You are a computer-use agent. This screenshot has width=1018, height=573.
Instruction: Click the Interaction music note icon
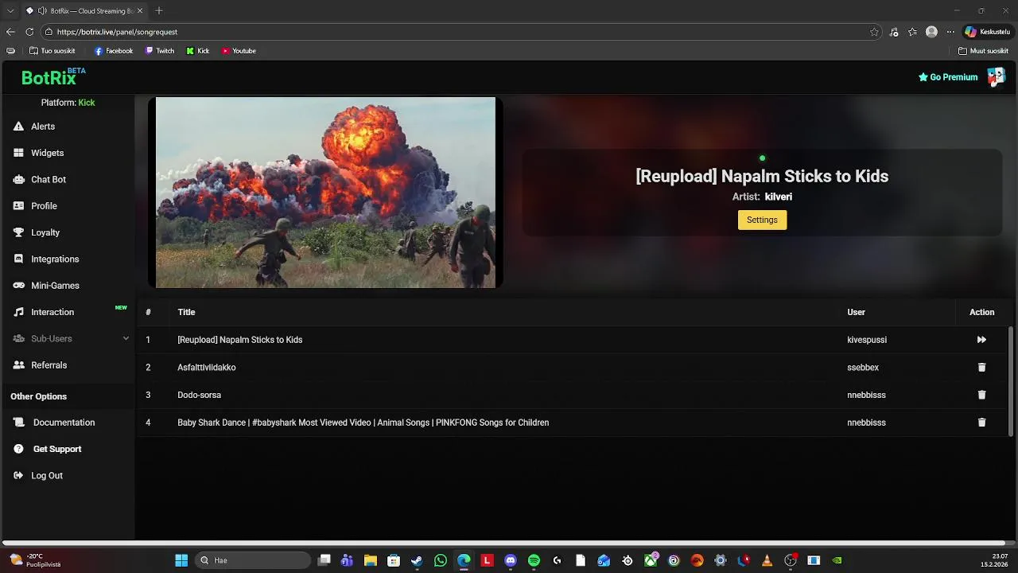(x=18, y=312)
